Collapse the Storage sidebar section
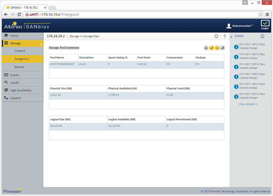The image size is (273, 196). pos(41,45)
